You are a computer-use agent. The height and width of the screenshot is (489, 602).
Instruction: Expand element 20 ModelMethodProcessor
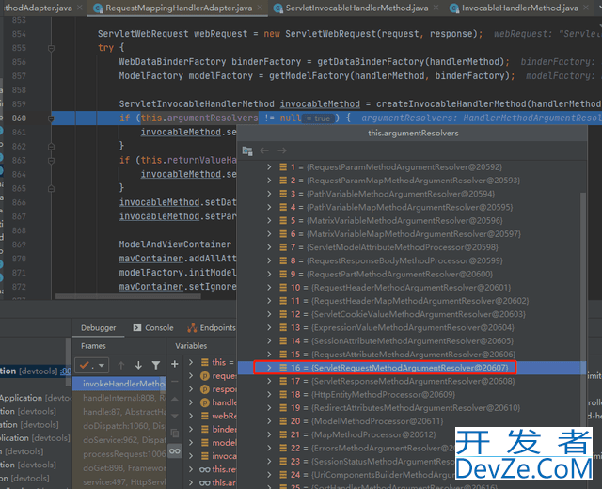[269, 421]
